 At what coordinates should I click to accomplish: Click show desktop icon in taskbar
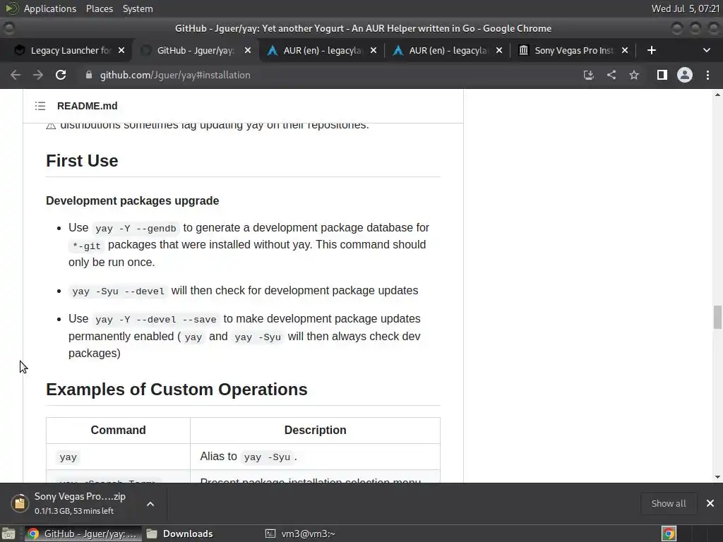(x=8, y=534)
